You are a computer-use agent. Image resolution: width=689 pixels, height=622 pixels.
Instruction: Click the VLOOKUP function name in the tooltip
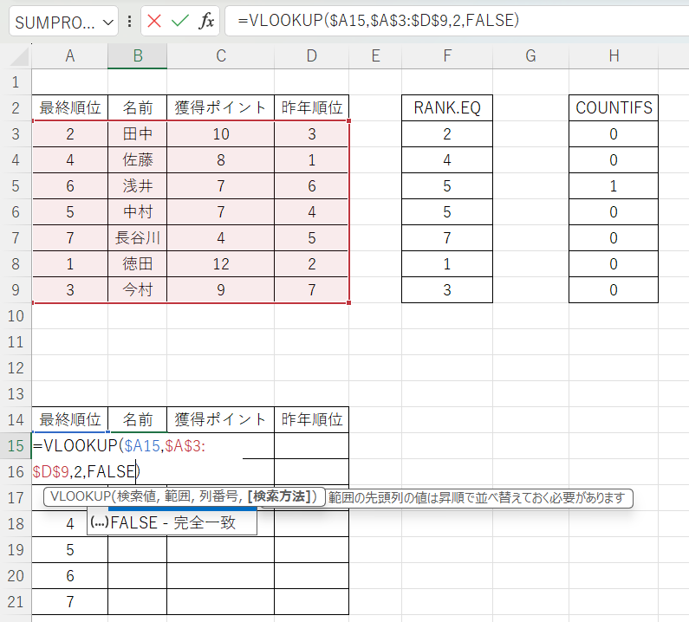click(x=81, y=497)
